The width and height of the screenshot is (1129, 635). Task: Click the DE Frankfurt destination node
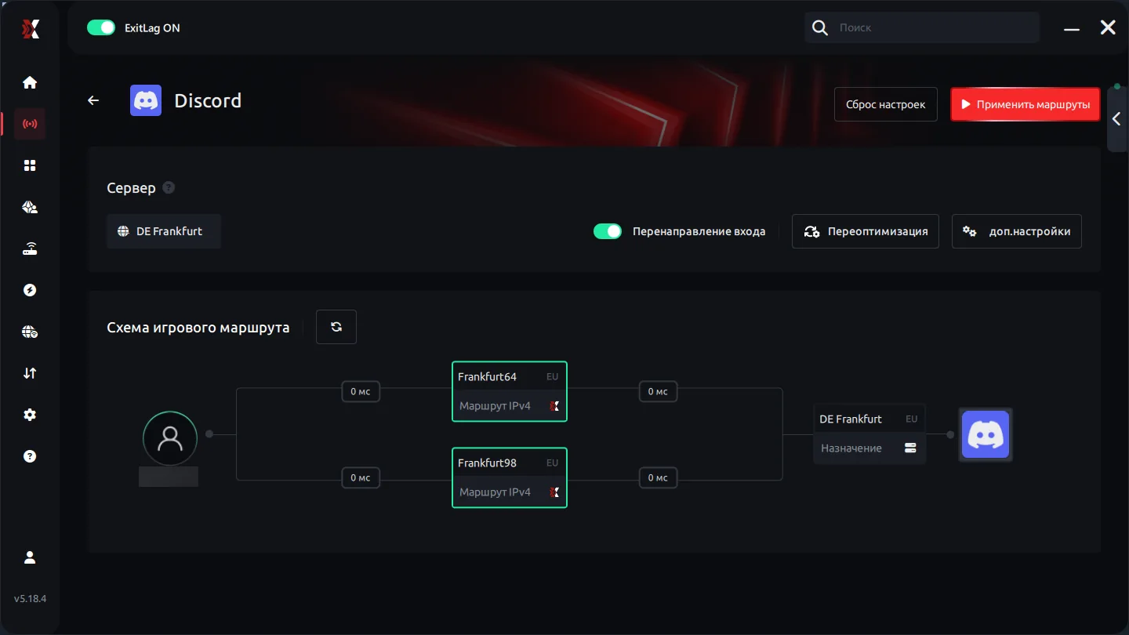(869, 434)
